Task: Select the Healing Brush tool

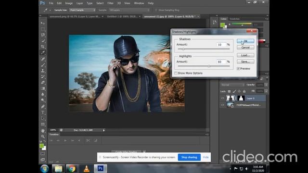Action: 43,59
